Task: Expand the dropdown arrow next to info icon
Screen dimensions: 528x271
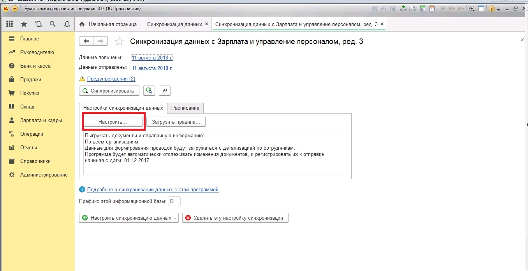Action: pos(498,9)
